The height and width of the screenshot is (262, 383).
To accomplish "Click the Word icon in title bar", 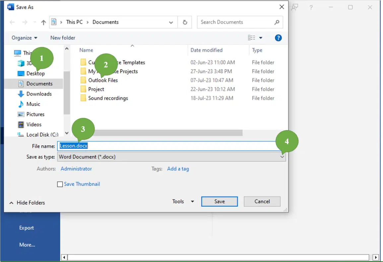I will click(x=11, y=7).
